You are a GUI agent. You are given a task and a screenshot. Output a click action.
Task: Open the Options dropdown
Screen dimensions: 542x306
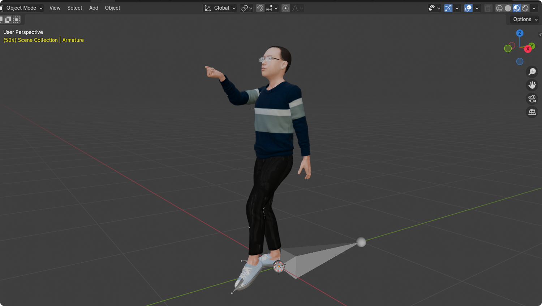point(525,19)
